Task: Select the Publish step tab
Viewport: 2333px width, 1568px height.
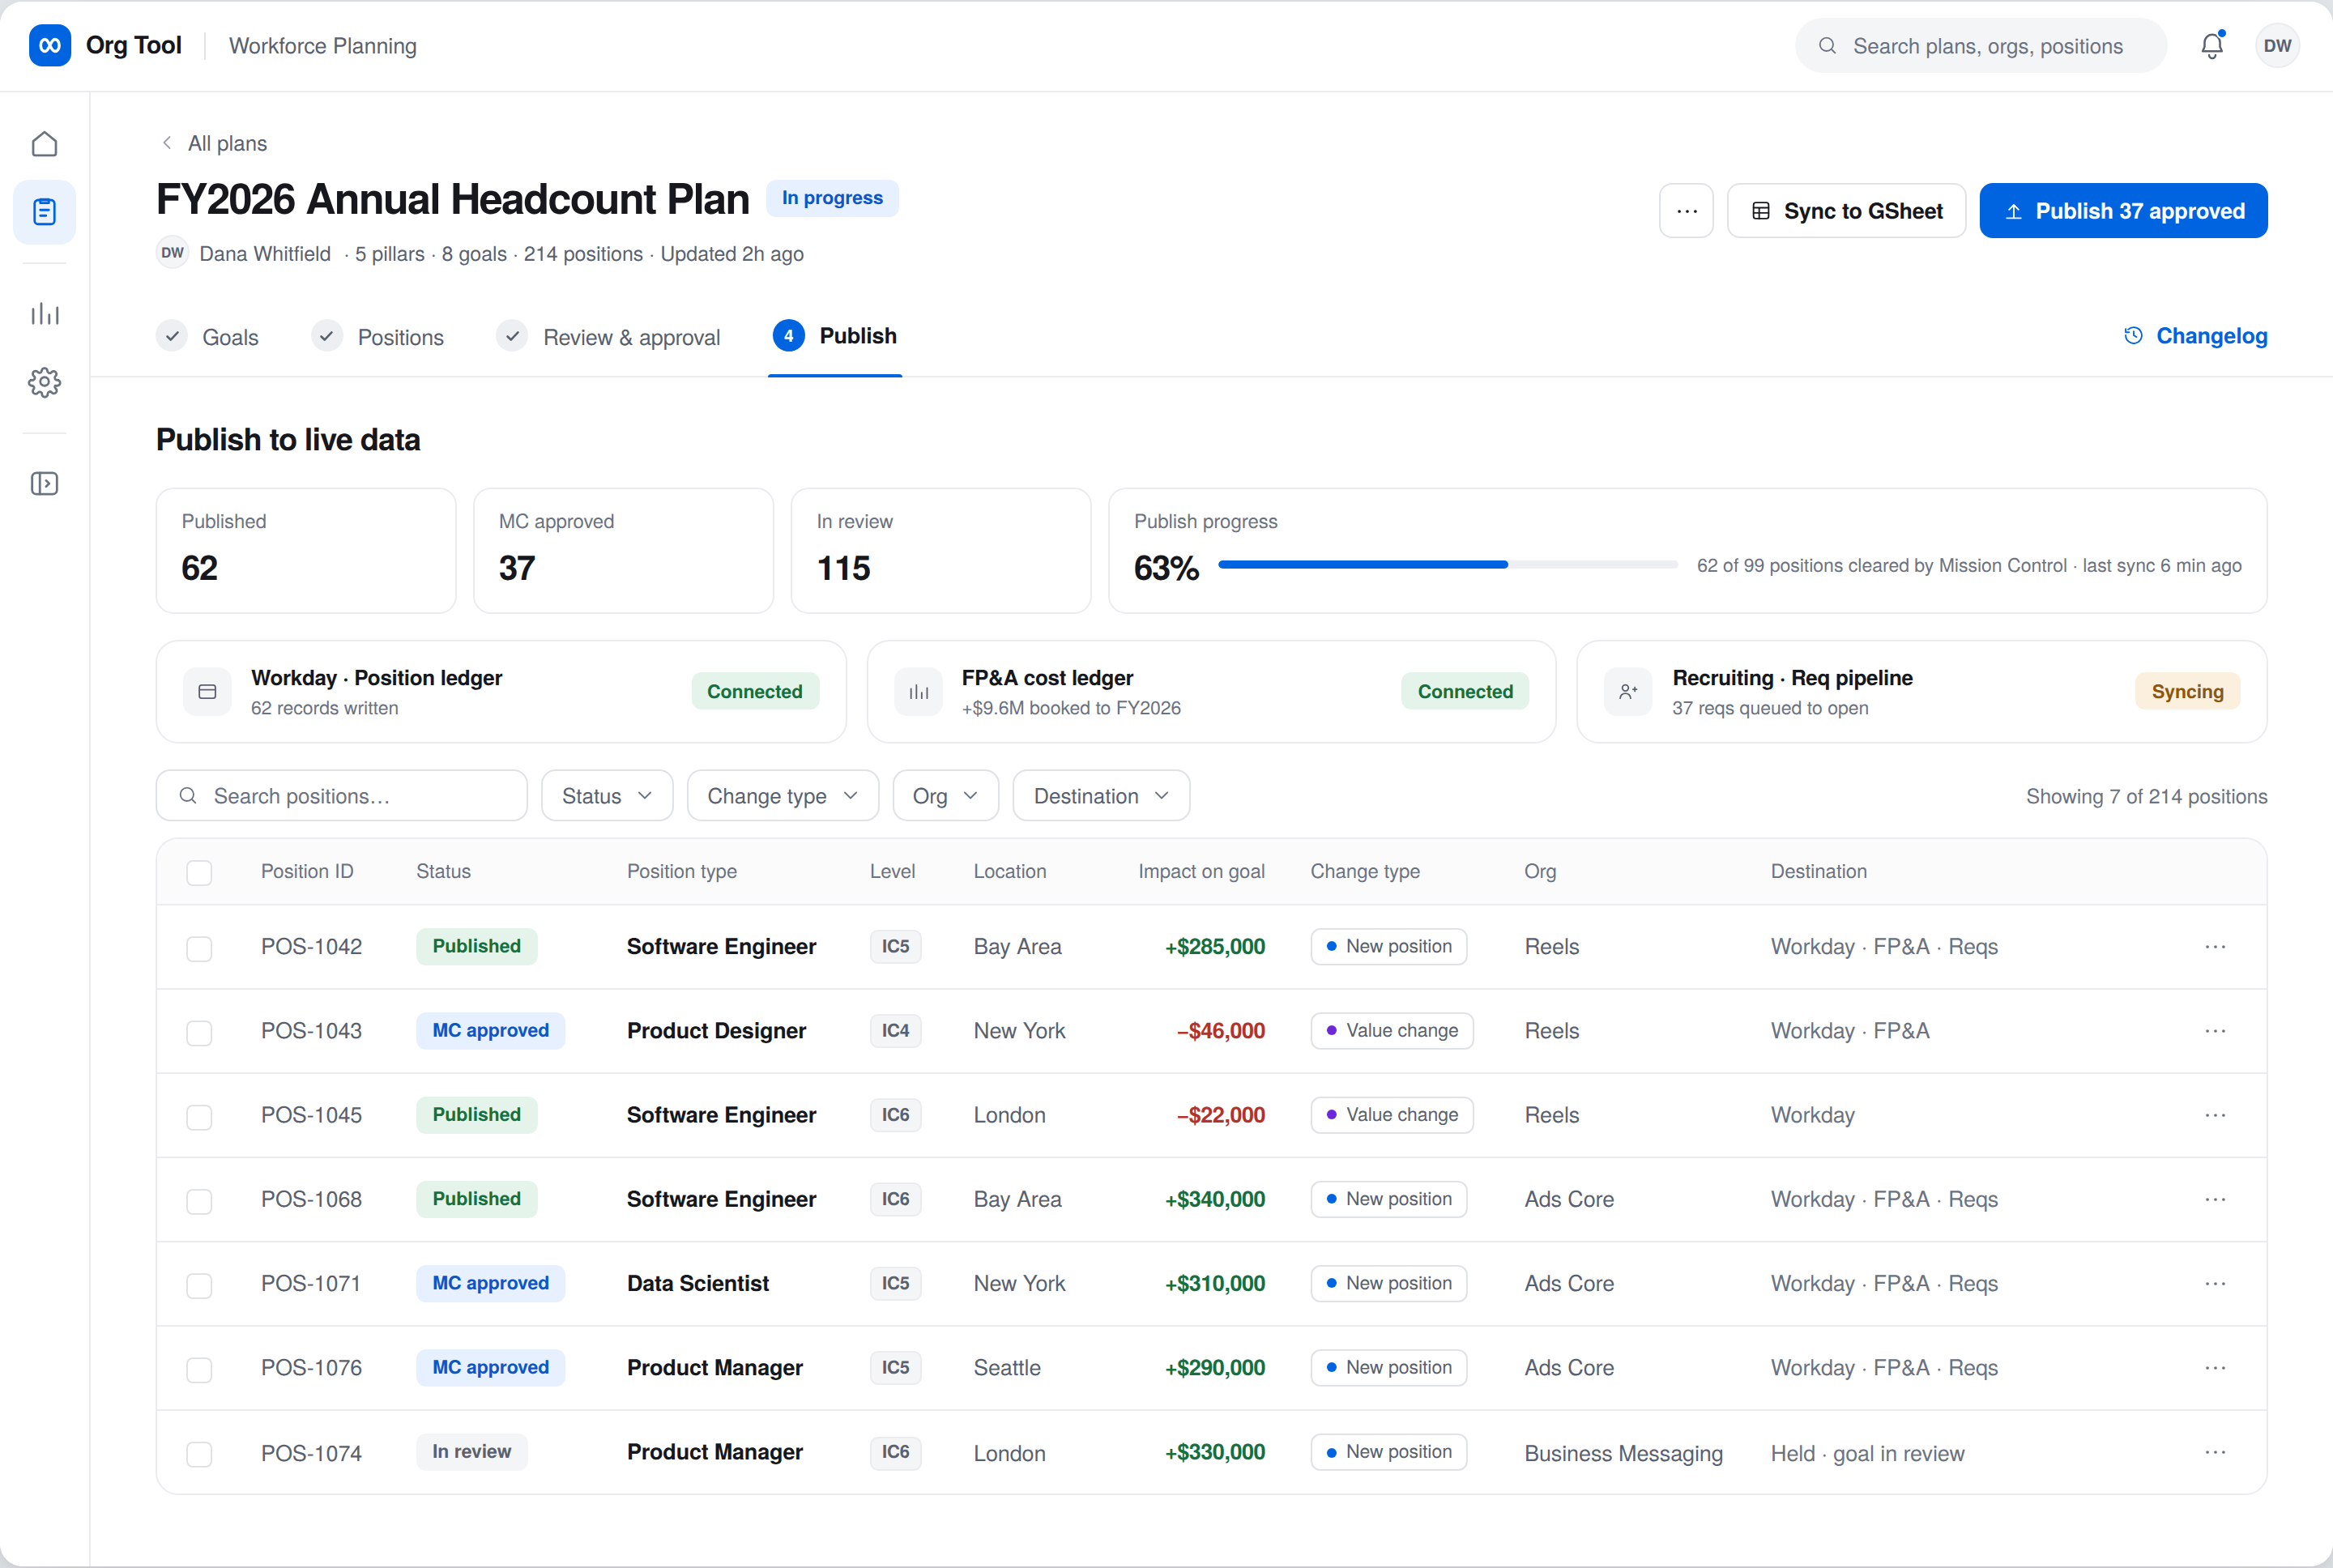Action: coord(835,336)
